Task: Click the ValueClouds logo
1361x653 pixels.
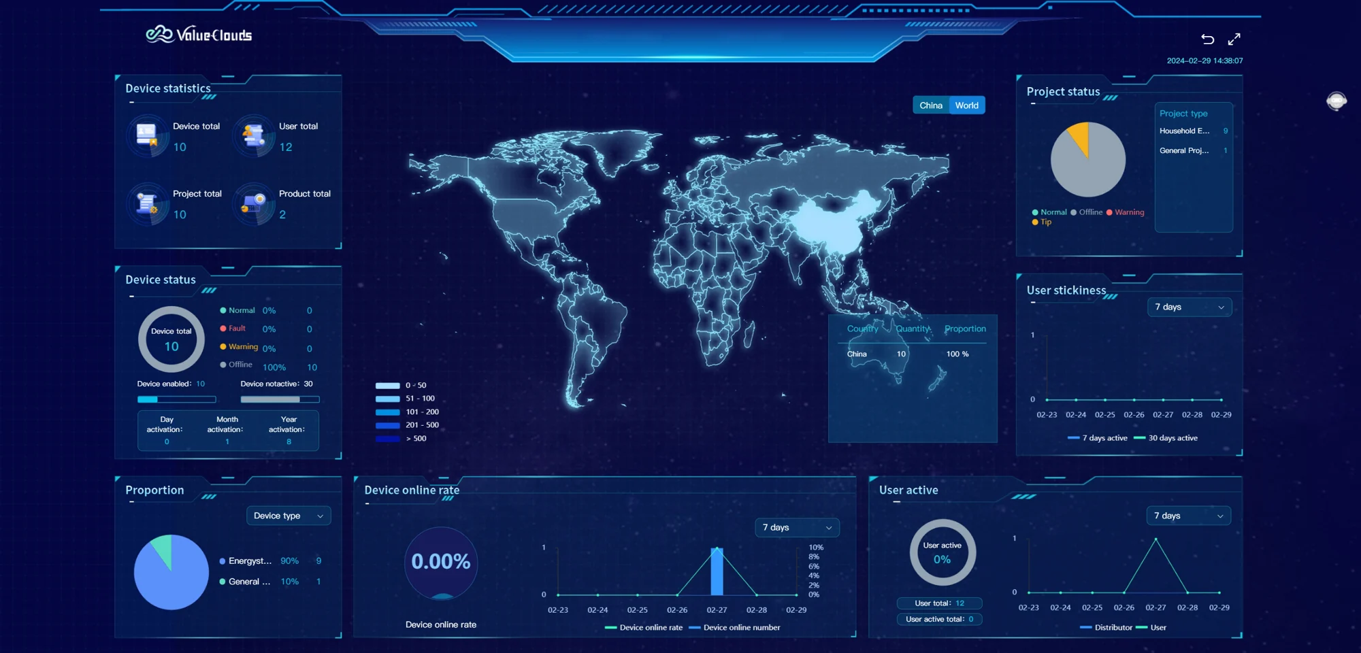Action: (x=199, y=34)
